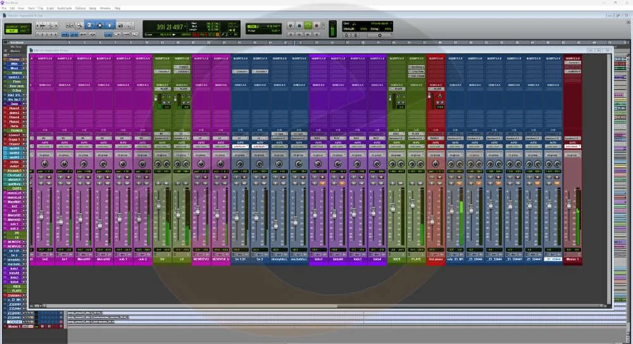Click the pan knob on kids3 strip

coord(357,164)
